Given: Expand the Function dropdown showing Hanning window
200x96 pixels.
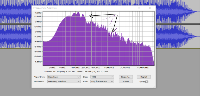Looking at the screenshot, I should [x=64, y=81].
